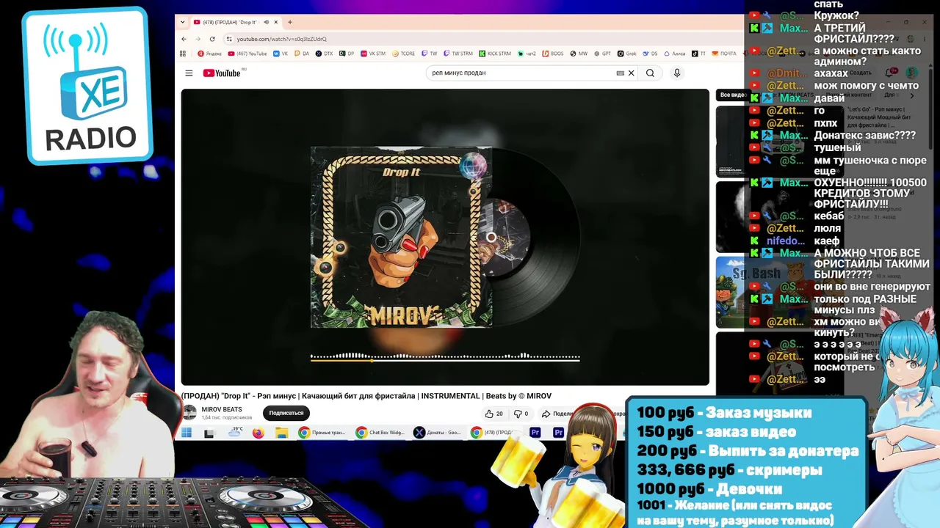This screenshot has height=528, width=940.
Task: Open the TW STRM bookmark
Action: click(458, 54)
